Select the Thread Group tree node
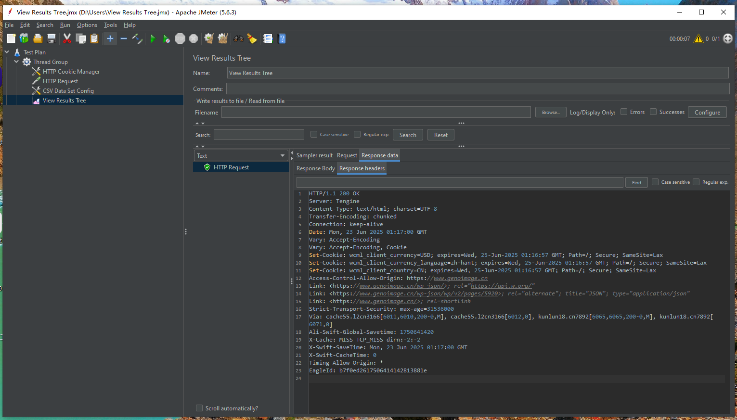This screenshot has height=420, width=737. pyautogui.click(x=50, y=62)
